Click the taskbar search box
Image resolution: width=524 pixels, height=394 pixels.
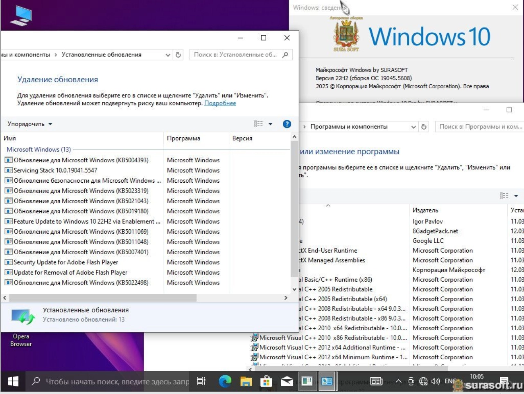click(x=108, y=381)
